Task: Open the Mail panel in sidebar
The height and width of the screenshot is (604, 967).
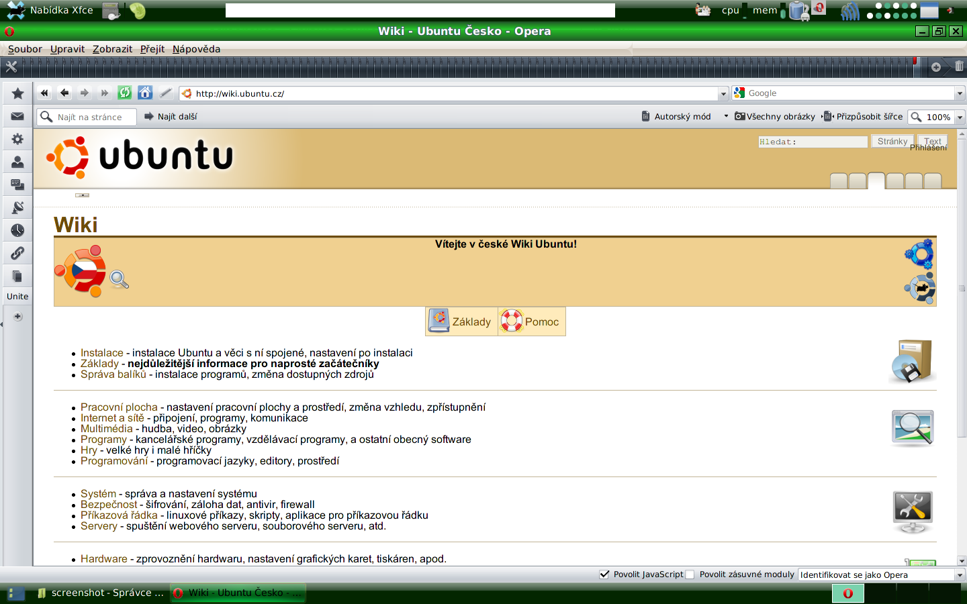Action: [17, 116]
